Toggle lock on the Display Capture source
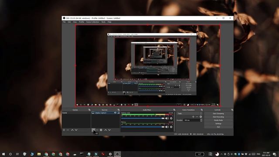The height and width of the screenshot is (157, 279). 118,113
